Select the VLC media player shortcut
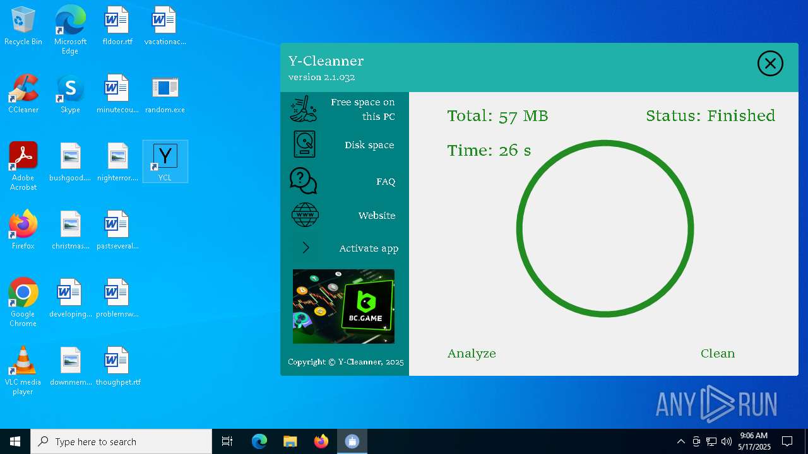The height and width of the screenshot is (454, 808). 23,371
